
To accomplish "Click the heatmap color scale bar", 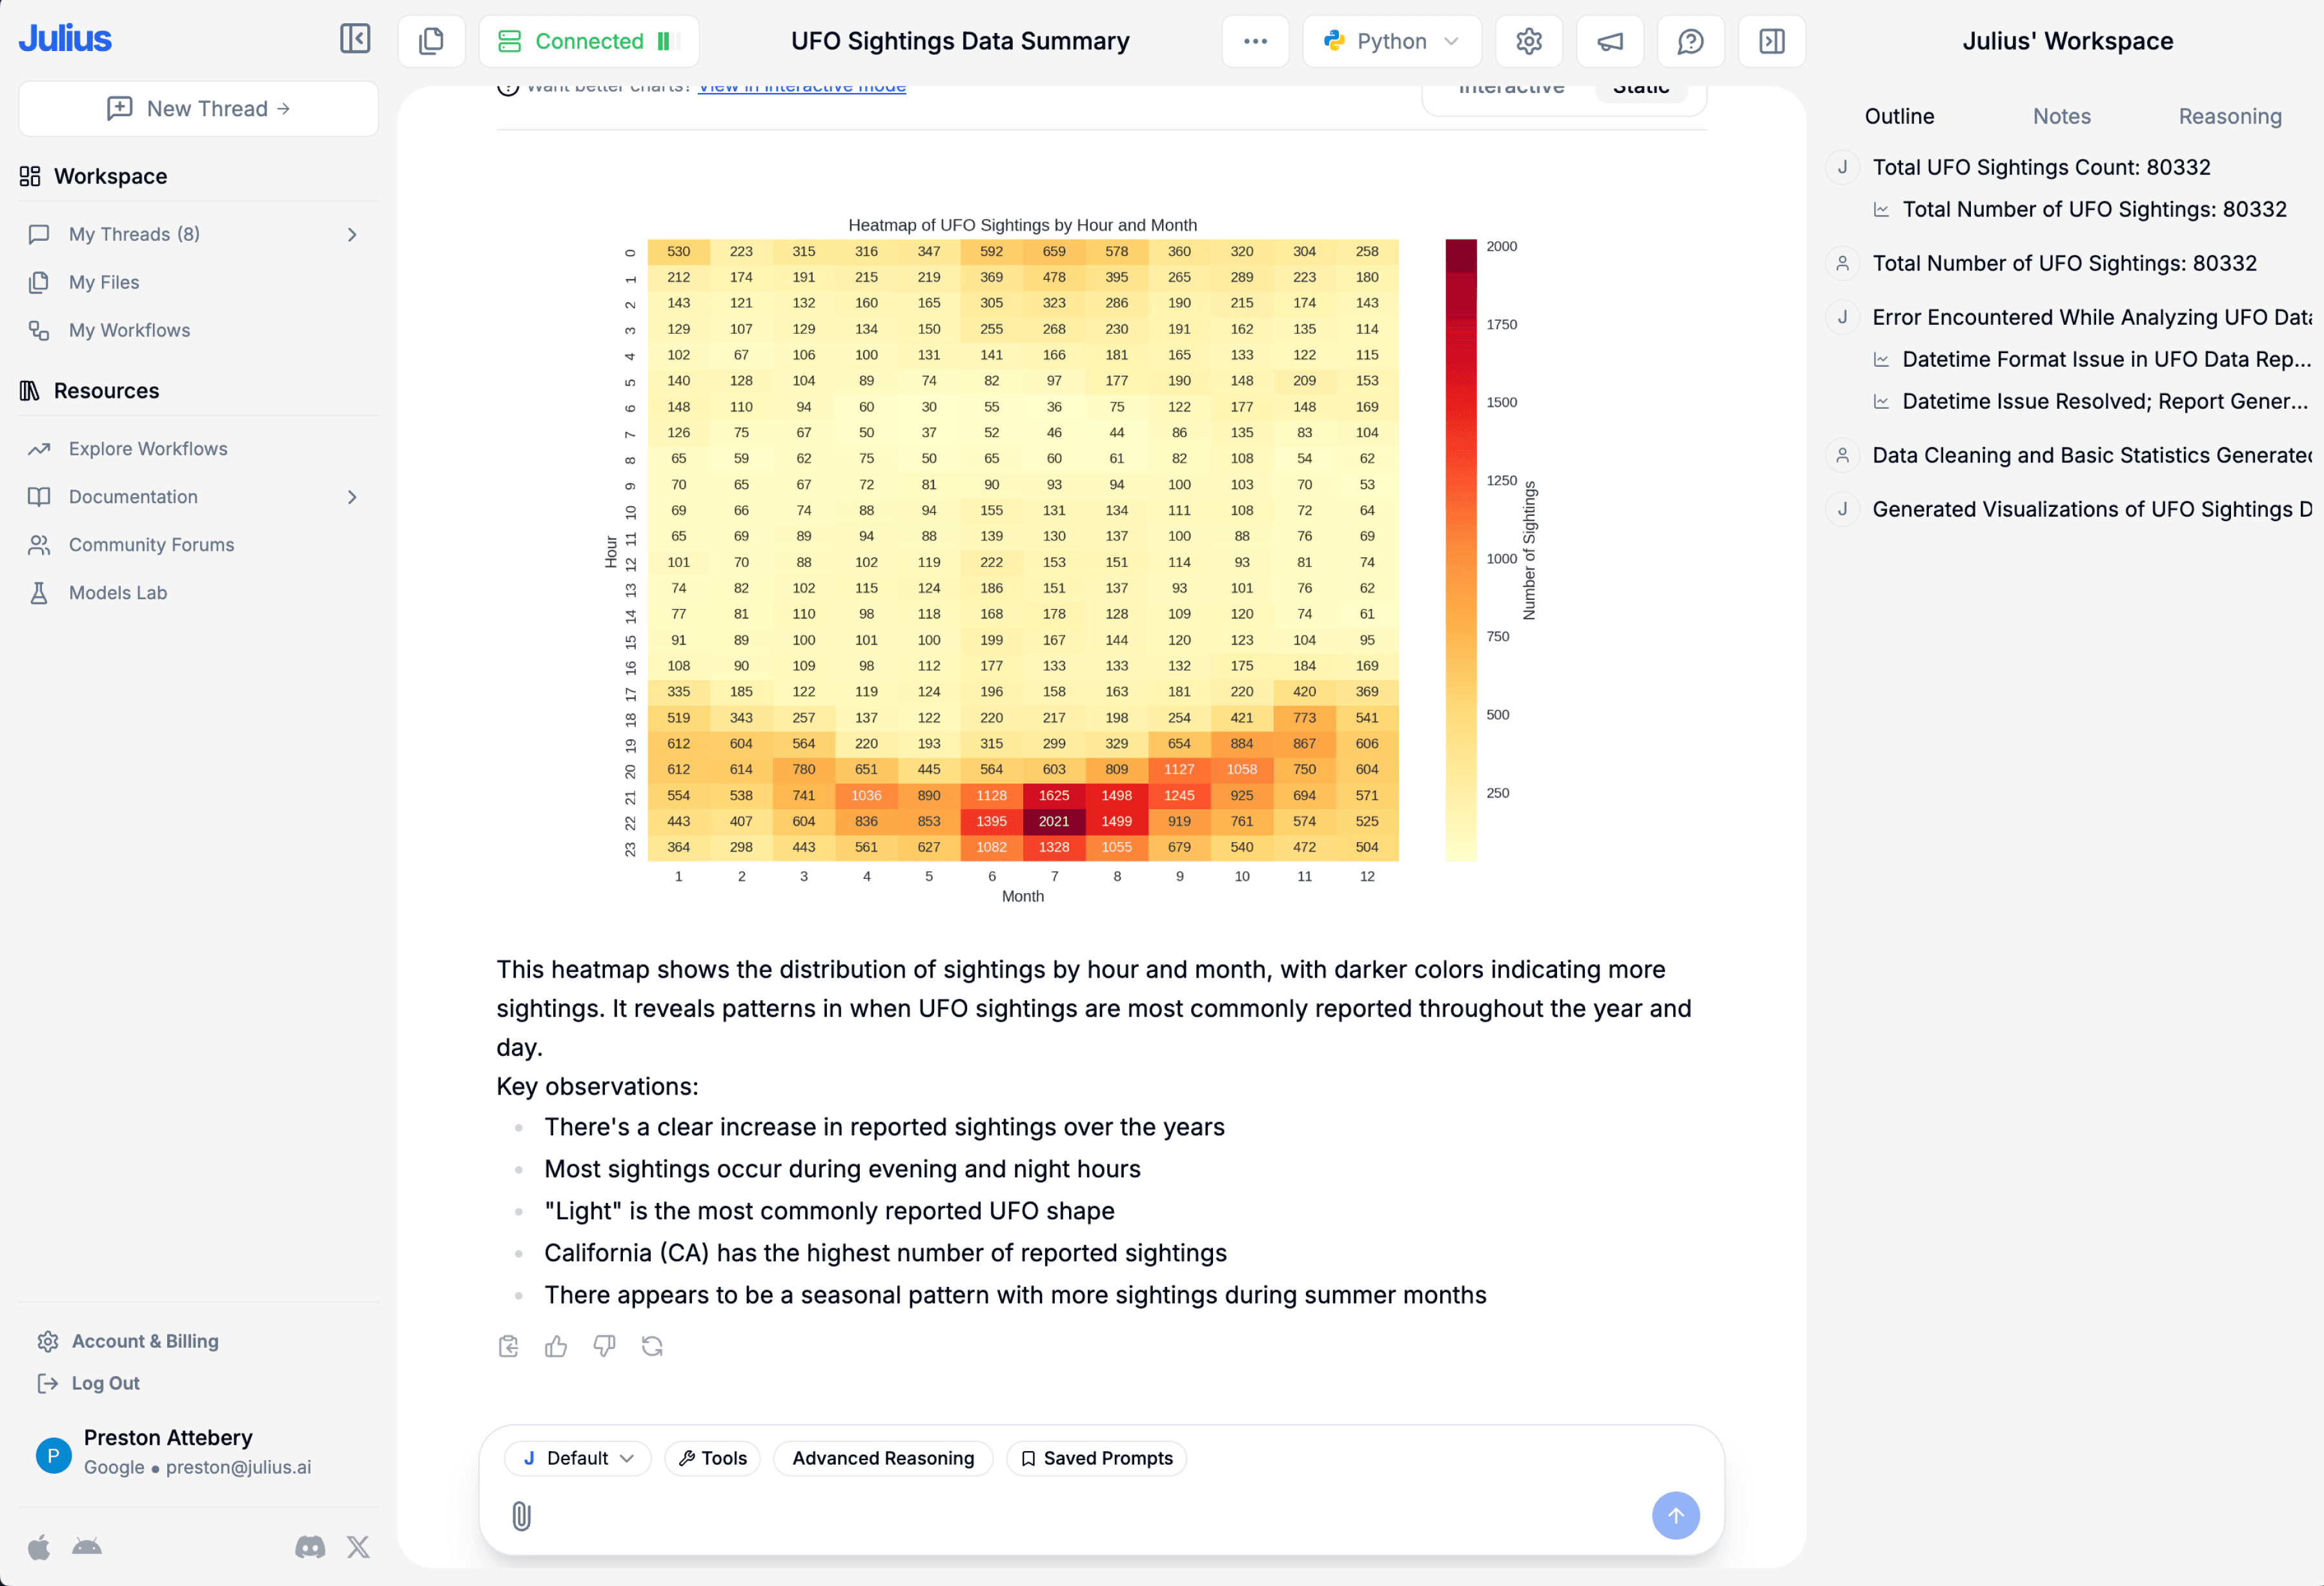I will [x=1460, y=550].
